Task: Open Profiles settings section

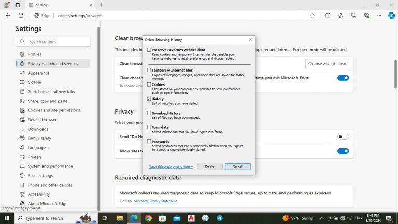Action: tap(53, 54)
